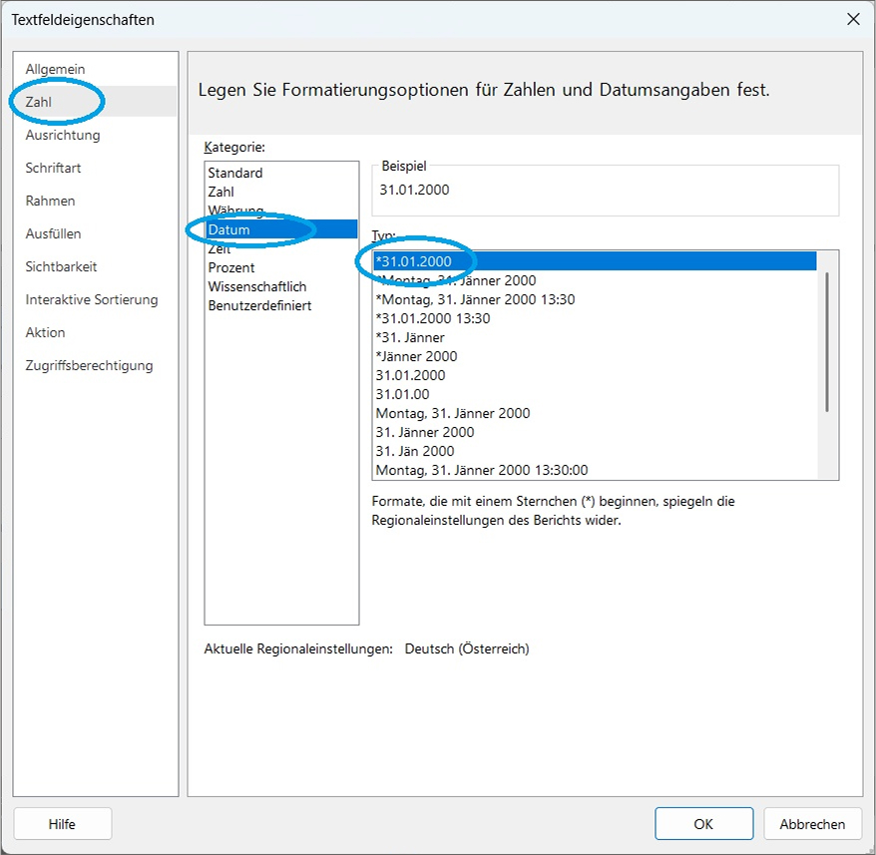Select the Wissenschaftlich category

[x=256, y=286]
